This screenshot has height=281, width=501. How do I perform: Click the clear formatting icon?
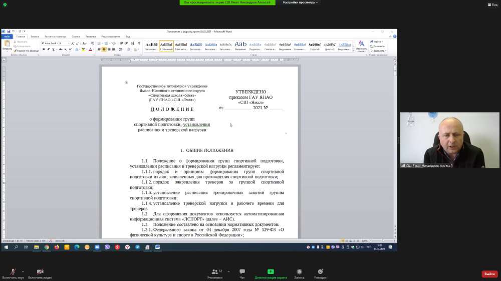(x=92, y=44)
